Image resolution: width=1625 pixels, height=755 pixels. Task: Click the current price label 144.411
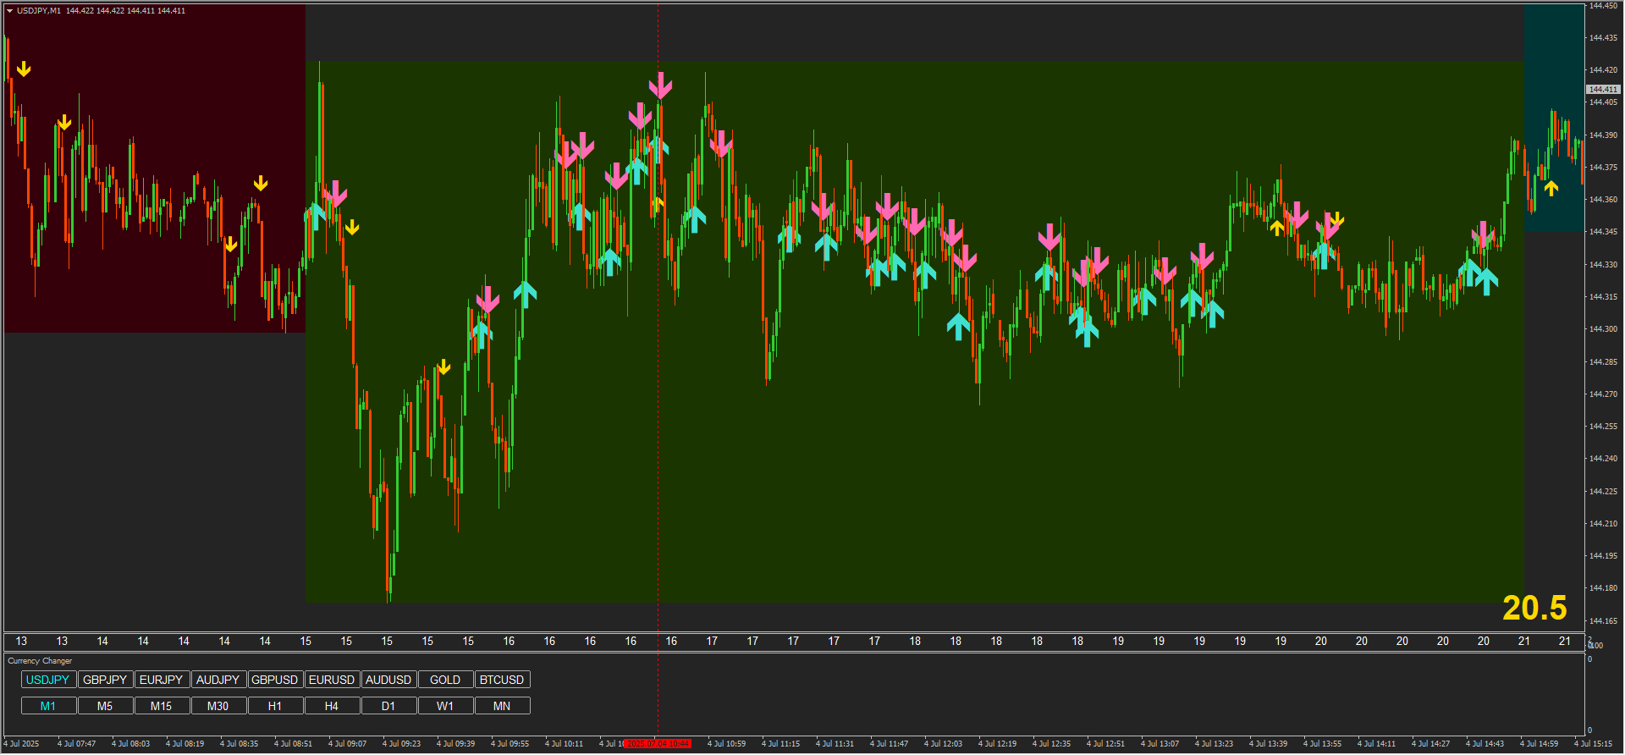pyautogui.click(x=1603, y=89)
